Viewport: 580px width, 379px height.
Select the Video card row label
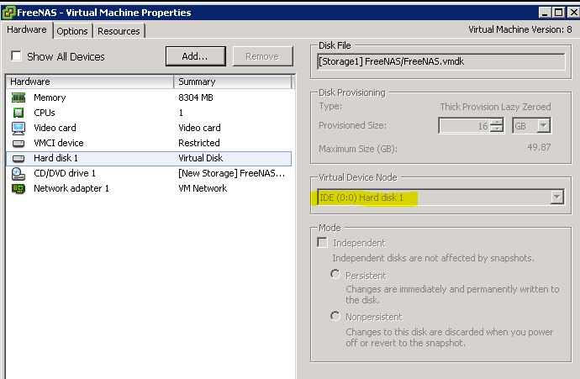point(55,128)
